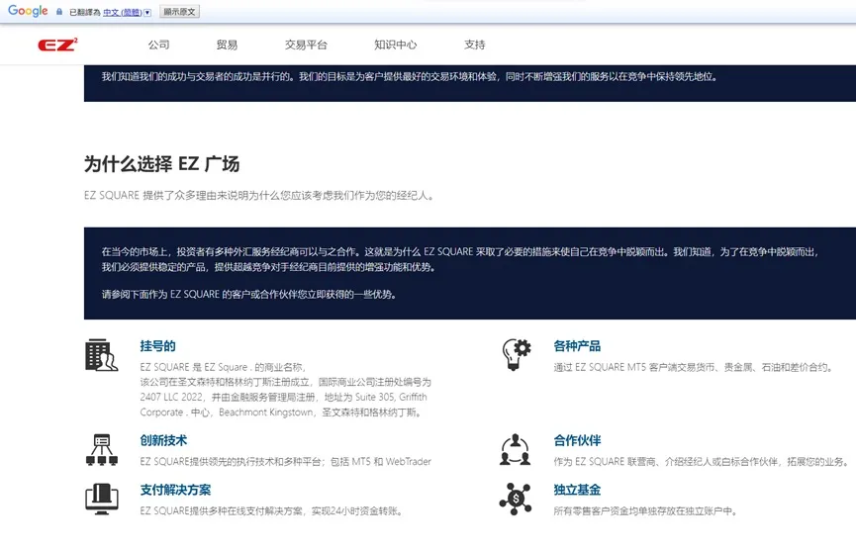
Task: Open the translation language dropdown arrow
Action: [147, 12]
